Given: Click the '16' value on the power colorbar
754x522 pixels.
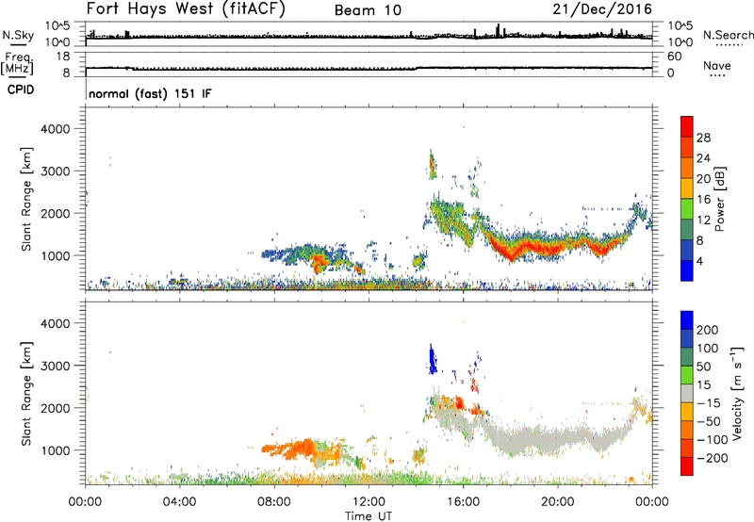Looking at the screenshot, I should 703,200.
